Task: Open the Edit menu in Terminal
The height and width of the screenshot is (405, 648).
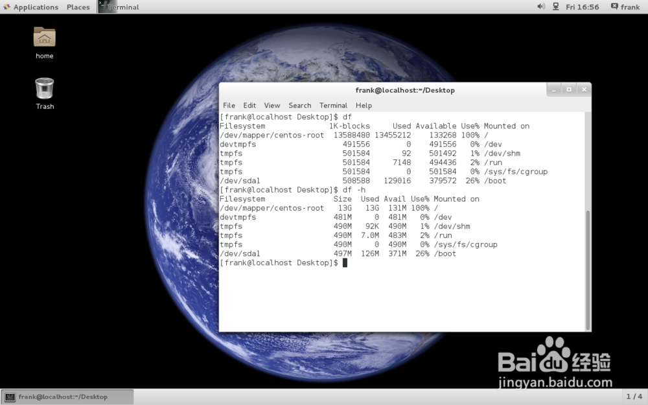Action: click(x=249, y=106)
